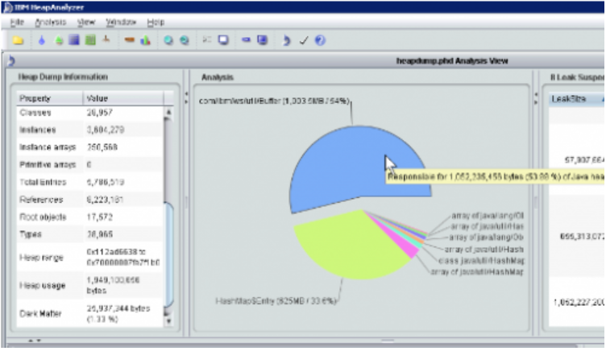Select the Root objects row
This screenshot has width=606, height=351.
[90, 217]
